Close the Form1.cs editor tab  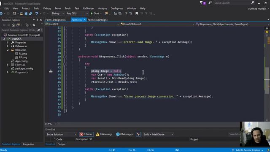[84, 20]
